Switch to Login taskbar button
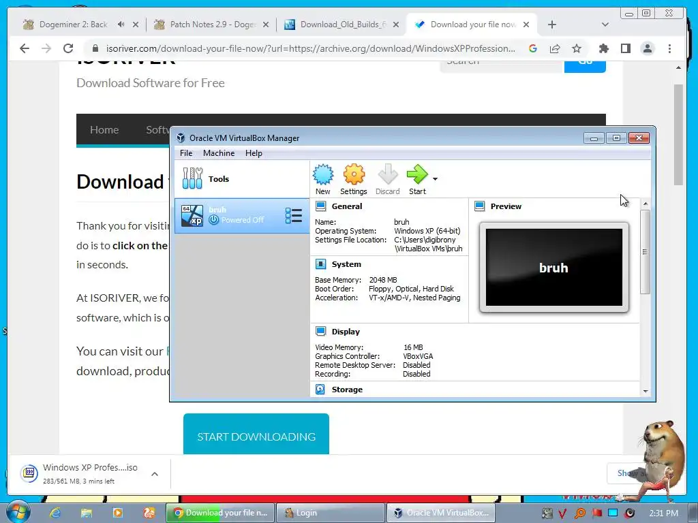This screenshot has width=698, height=523. (x=330, y=513)
